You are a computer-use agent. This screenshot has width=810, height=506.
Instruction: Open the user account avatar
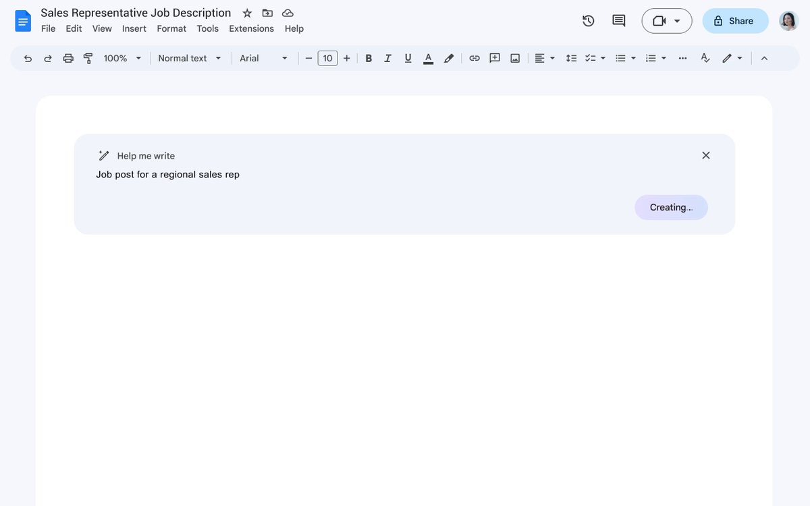click(x=788, y=21)
